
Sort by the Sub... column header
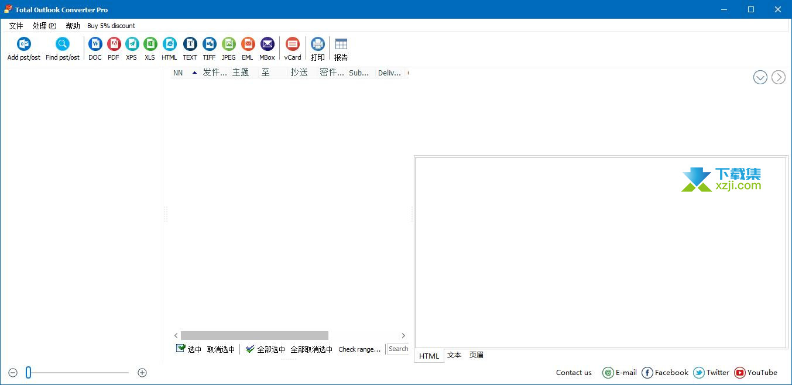(361, 73)
